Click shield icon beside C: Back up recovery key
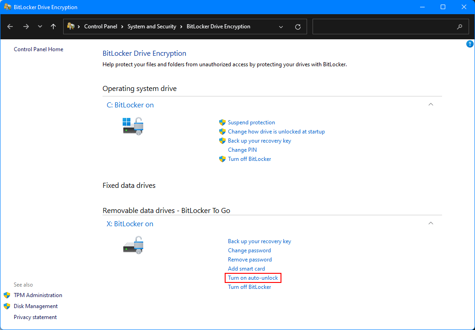This screenshot has height=330, width=475. pos(222,141)
